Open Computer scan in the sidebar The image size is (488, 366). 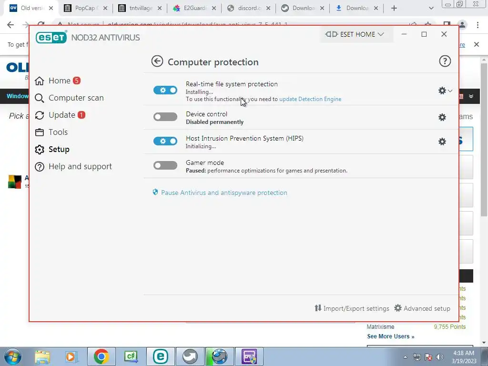click(x=69, y=98)
